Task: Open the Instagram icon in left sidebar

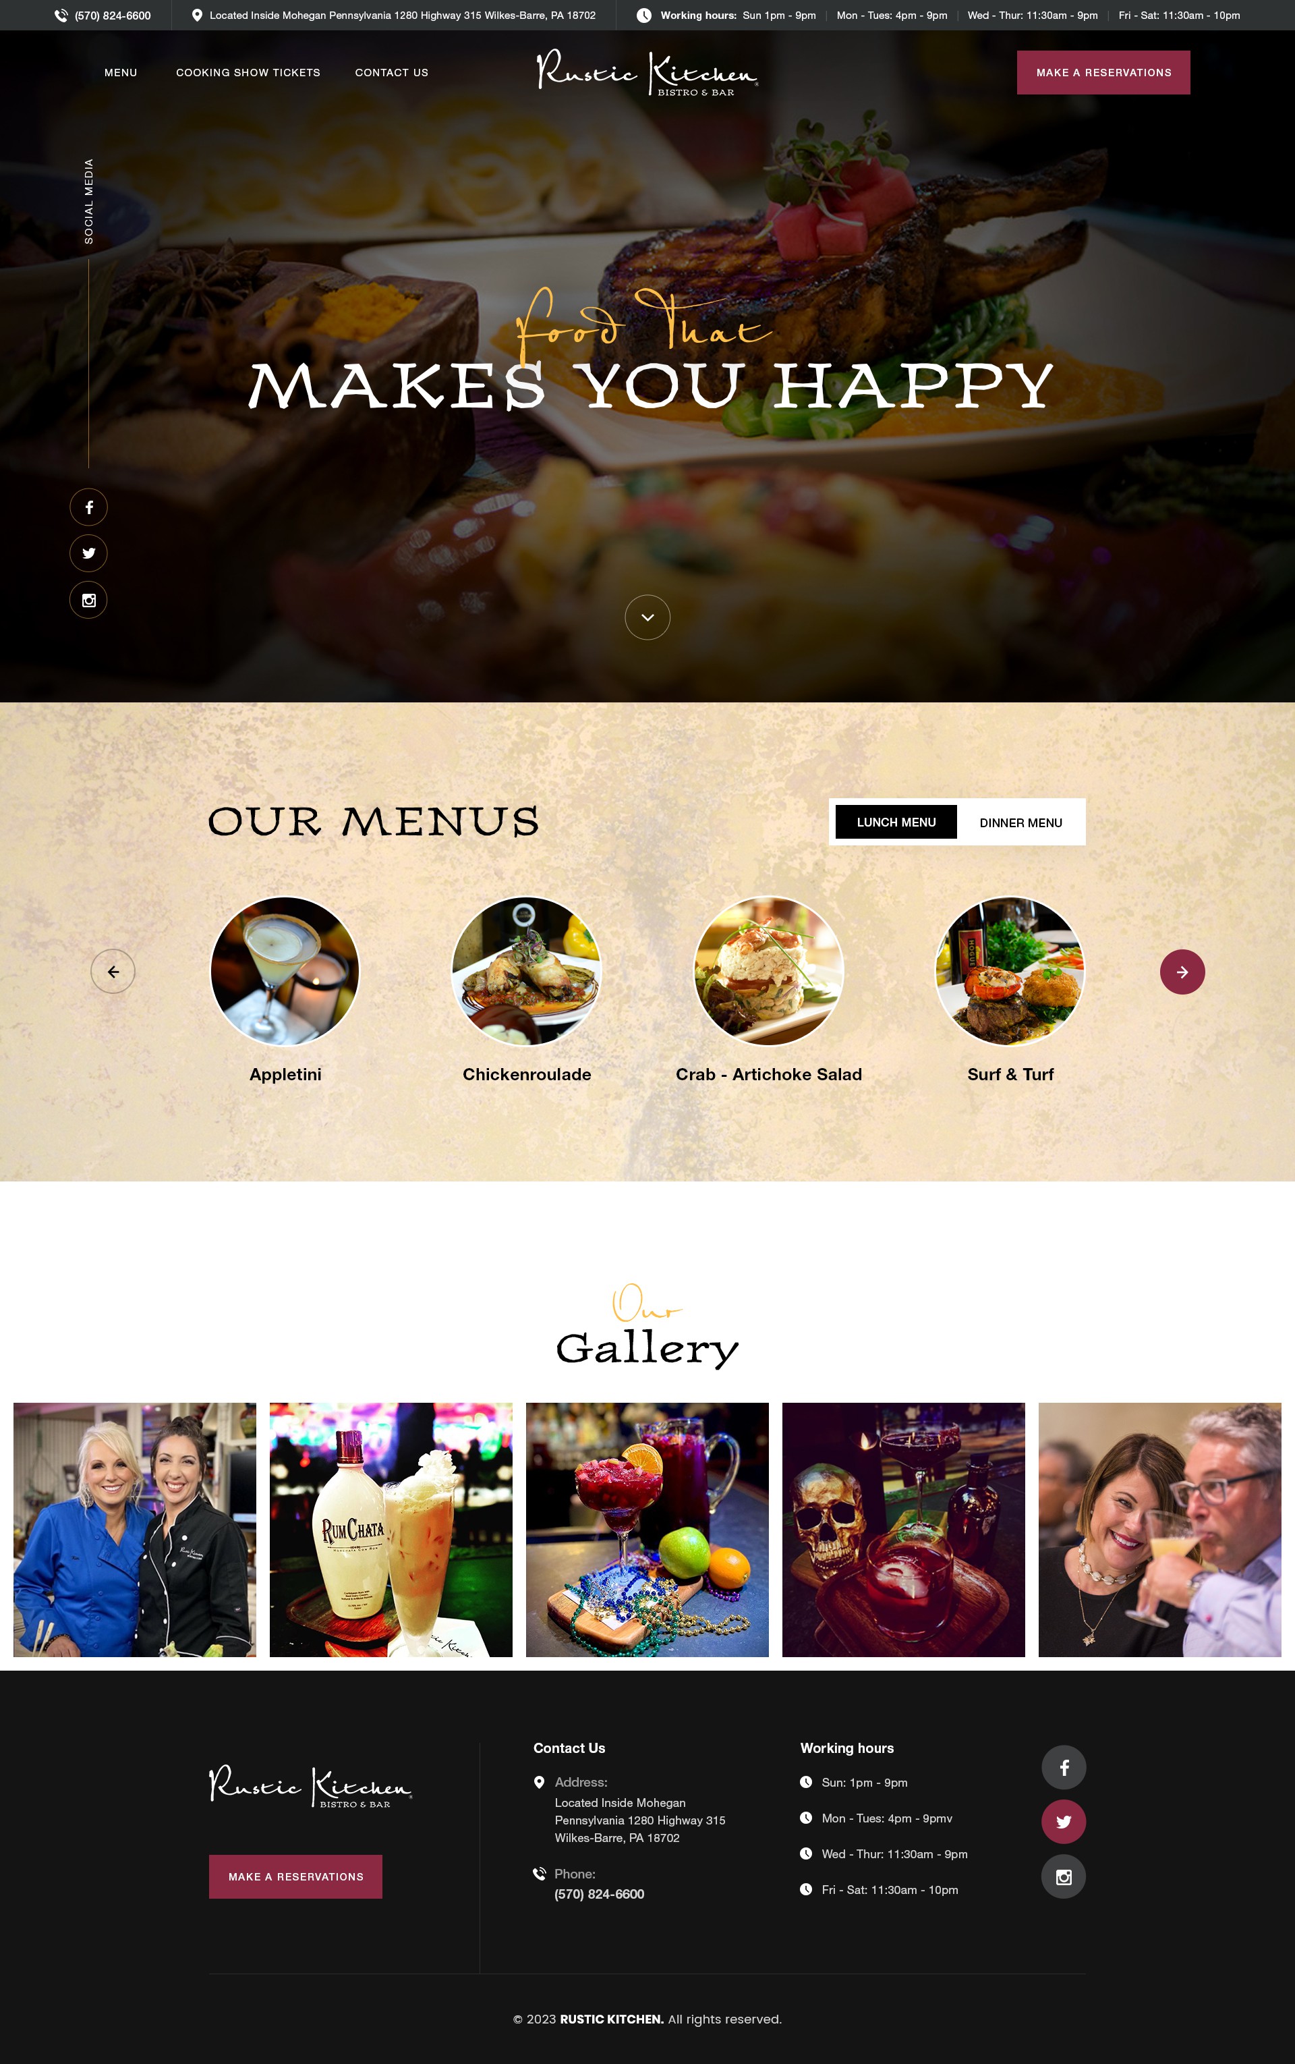Action: (88, 600)
